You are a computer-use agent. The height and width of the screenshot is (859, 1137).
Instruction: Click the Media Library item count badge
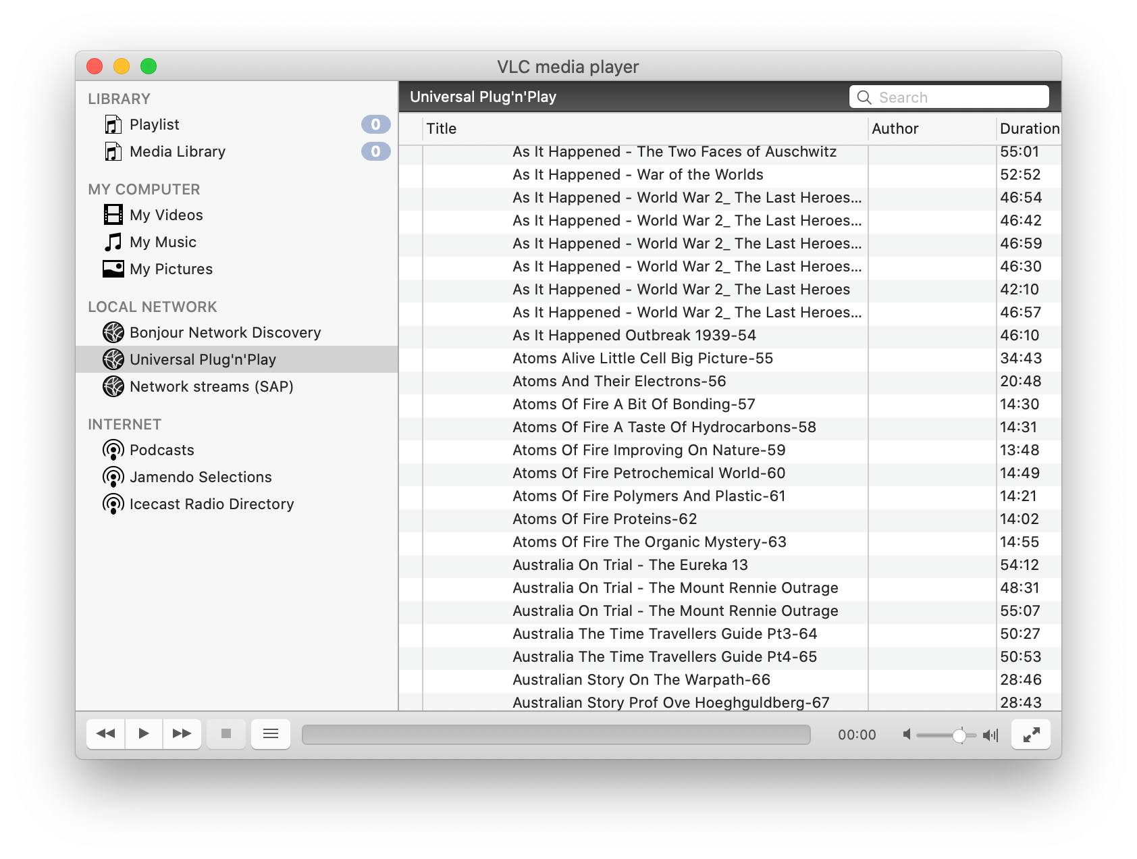375,151
